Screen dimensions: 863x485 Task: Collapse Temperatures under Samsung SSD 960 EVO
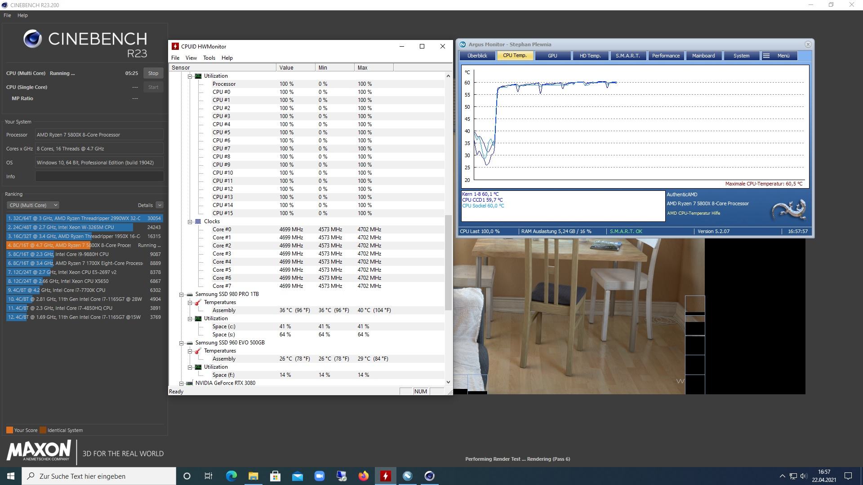(x=190, y=351)
